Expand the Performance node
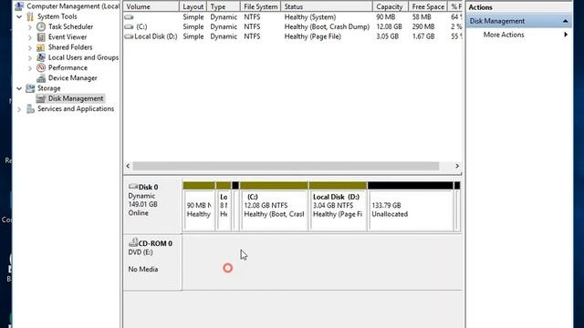 pos(30,68)
